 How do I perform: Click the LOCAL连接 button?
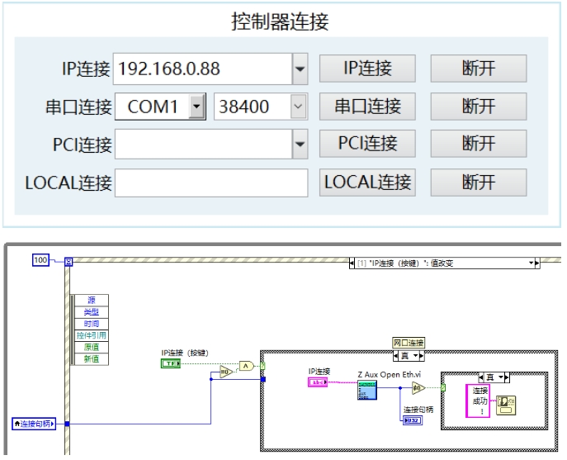pos(367,183)
